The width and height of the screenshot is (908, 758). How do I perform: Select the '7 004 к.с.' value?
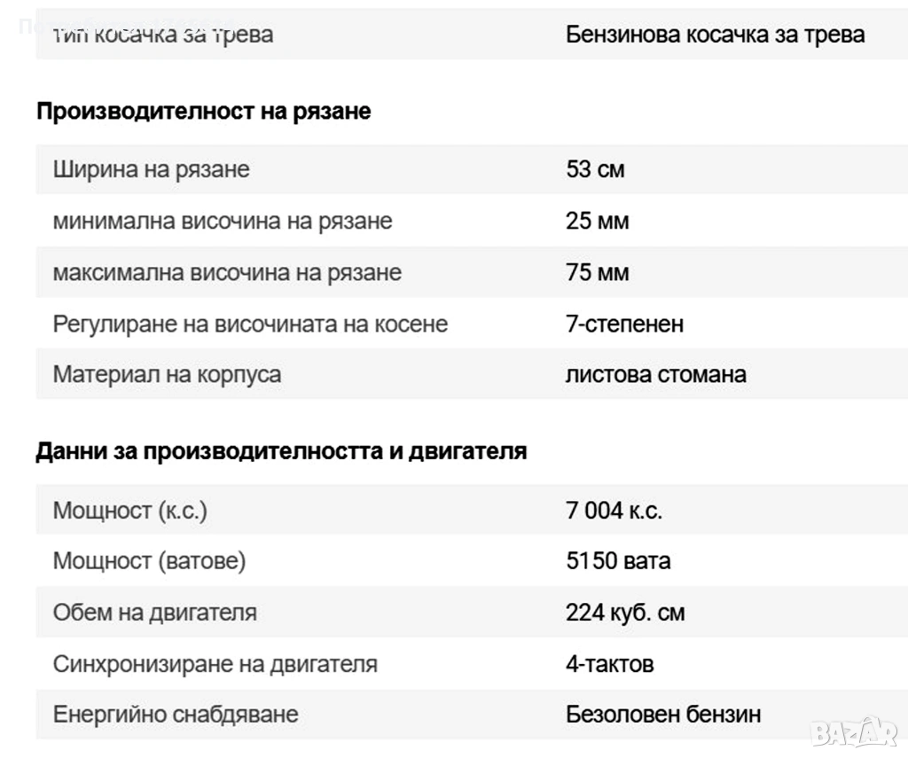(614, 511)
